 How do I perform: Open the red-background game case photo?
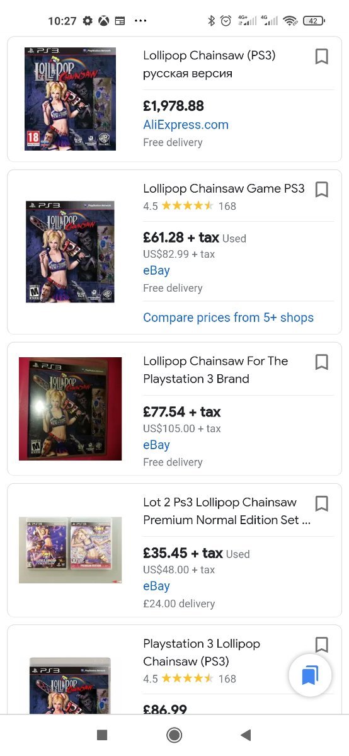(70, 409)
